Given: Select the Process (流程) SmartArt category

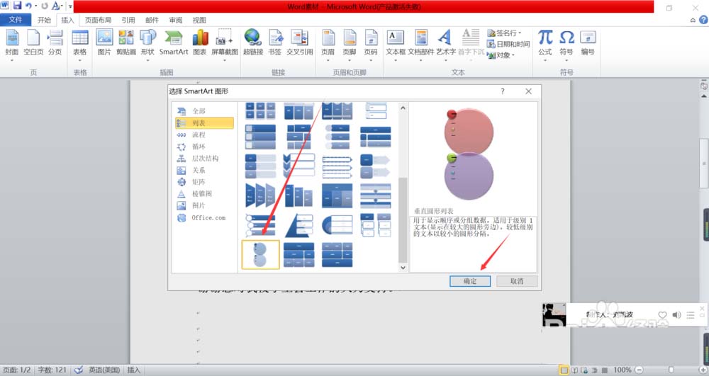Looking at the screenshot, I should 204,135.
